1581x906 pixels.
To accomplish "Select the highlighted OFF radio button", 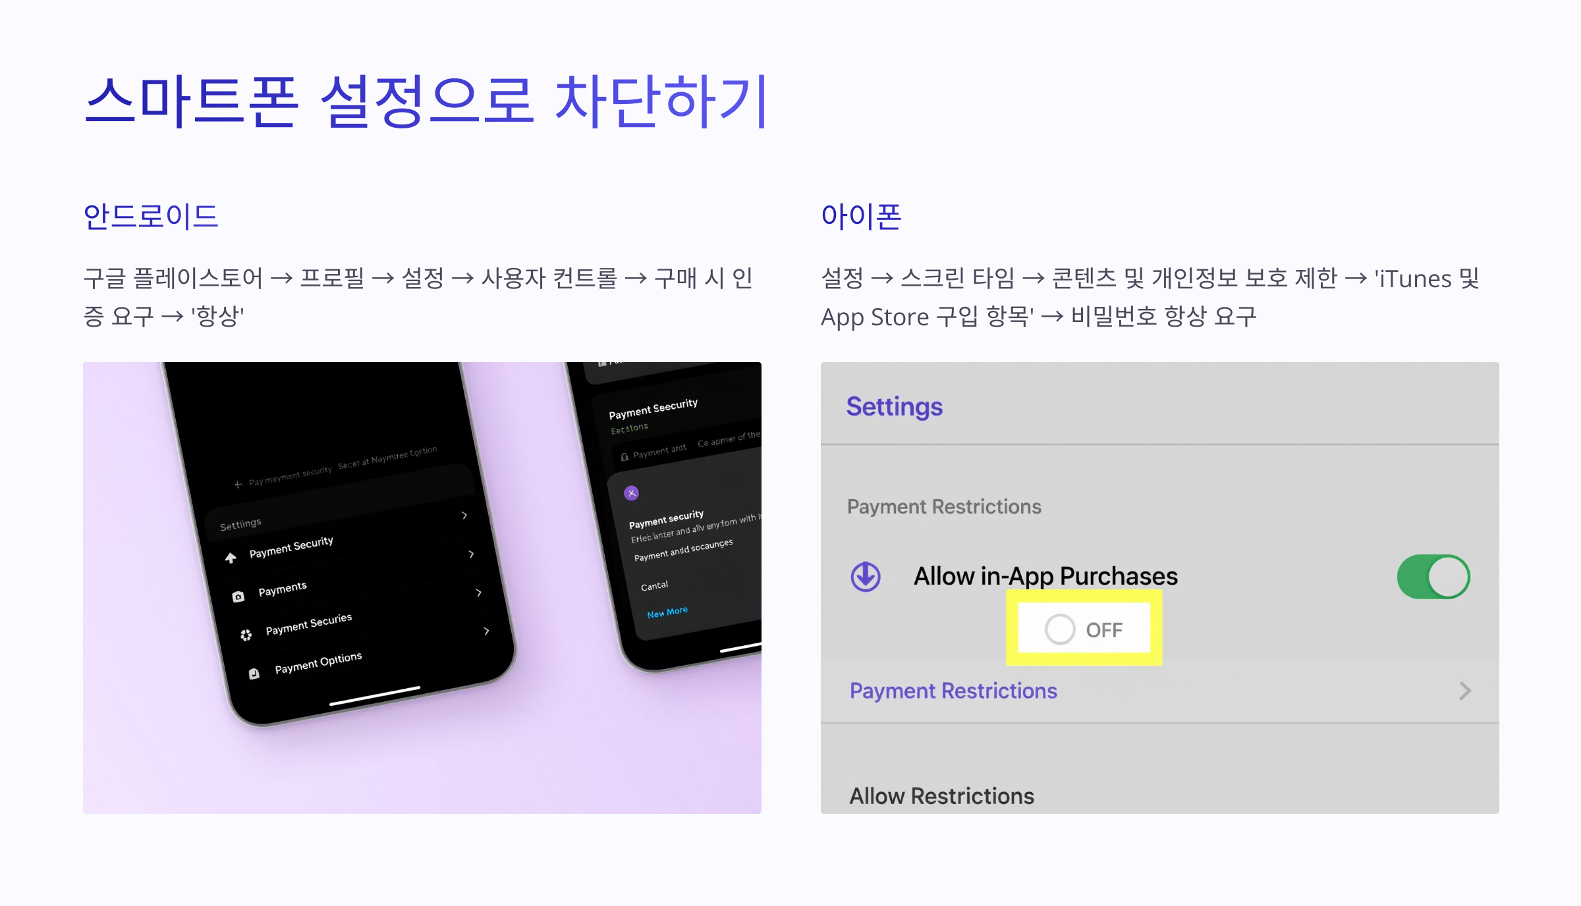I will [1059, 629].
